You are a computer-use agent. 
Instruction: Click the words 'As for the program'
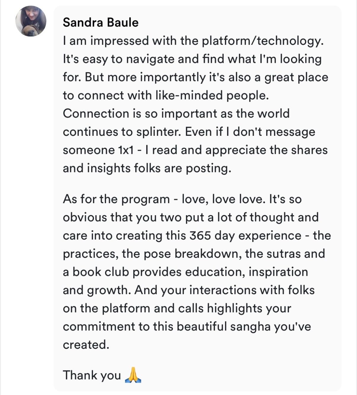116,199
